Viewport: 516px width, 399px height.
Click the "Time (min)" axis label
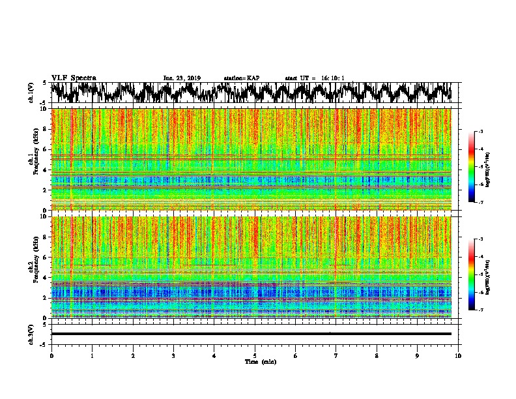(261, 362)
